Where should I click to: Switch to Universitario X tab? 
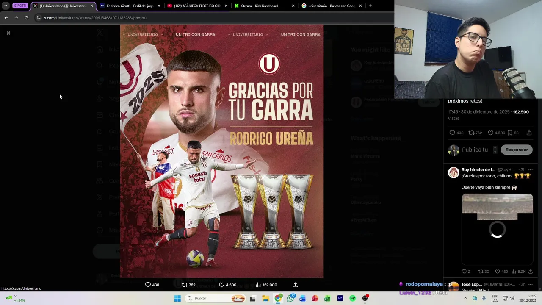click(x=63, y=6)
